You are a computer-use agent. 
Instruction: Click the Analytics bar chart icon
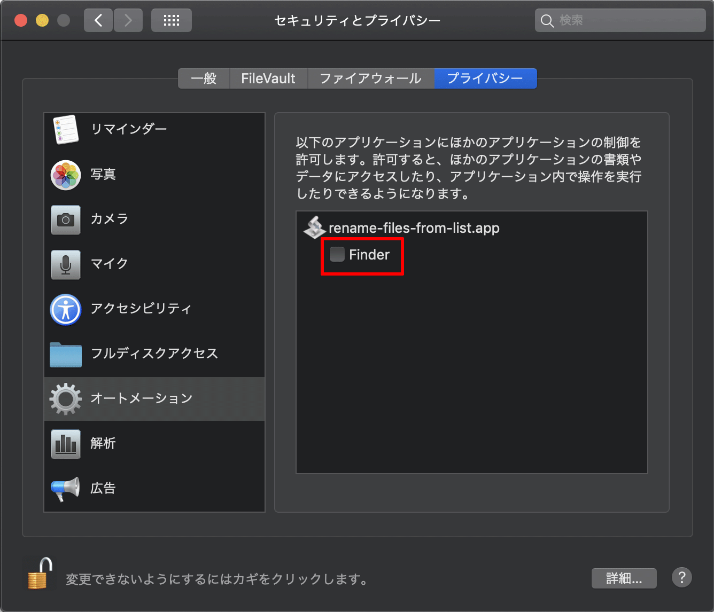[x=66, y=444]
